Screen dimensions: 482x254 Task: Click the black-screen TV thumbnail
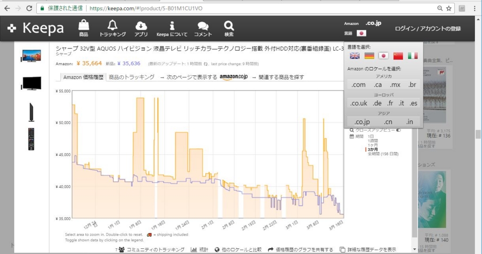tap(31, 83)
